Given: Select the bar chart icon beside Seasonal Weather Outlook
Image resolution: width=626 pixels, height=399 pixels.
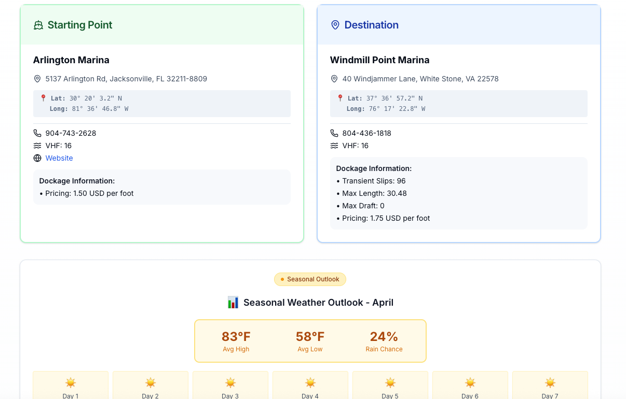Looking at the screenshot, I should pyautogui.click(x=233, y=302).
